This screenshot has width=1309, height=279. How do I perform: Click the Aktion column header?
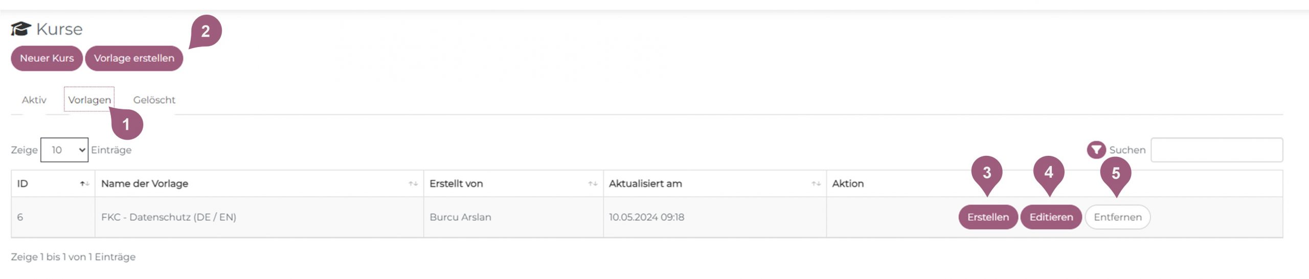click(847, 184)
